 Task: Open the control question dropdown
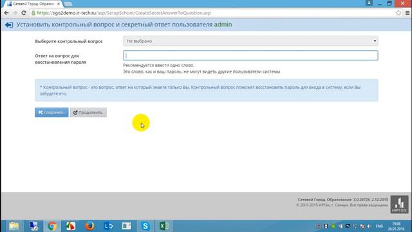[250, 41]
